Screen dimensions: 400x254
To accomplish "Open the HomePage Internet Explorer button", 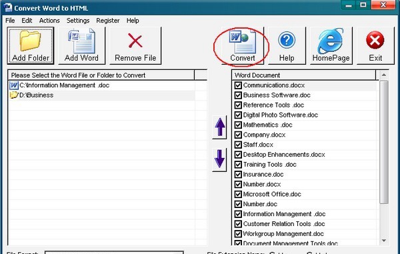I will [x=331, y=45].
